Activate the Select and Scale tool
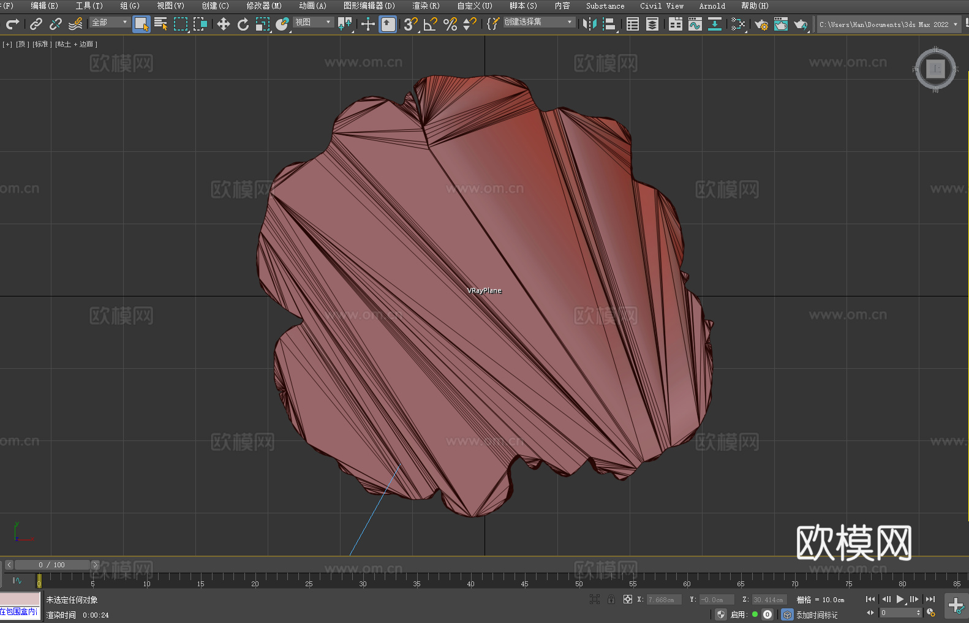Viewport: 969px width, 623px height. coord(263,24)
